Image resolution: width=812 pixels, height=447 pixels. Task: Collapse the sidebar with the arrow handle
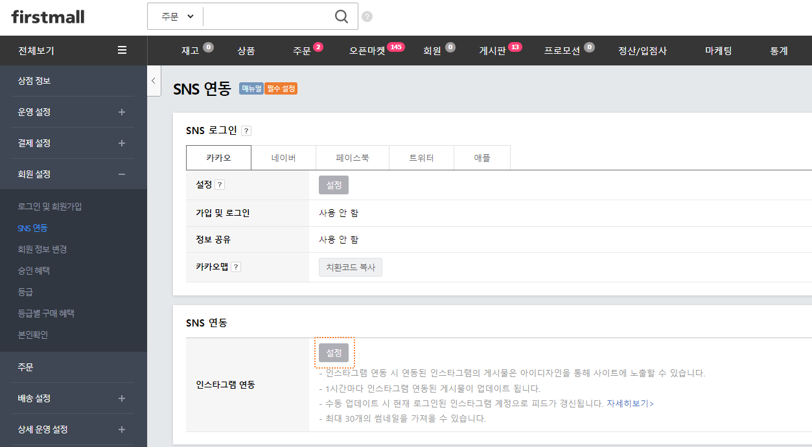pos(154,81)
